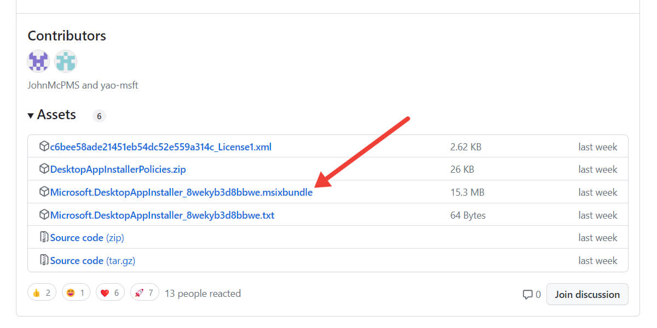Image resolution: width=657 pixels, height=328 pixels.
Task: Click zip file icon beside Source code (zip)
Action: (44, 237)
